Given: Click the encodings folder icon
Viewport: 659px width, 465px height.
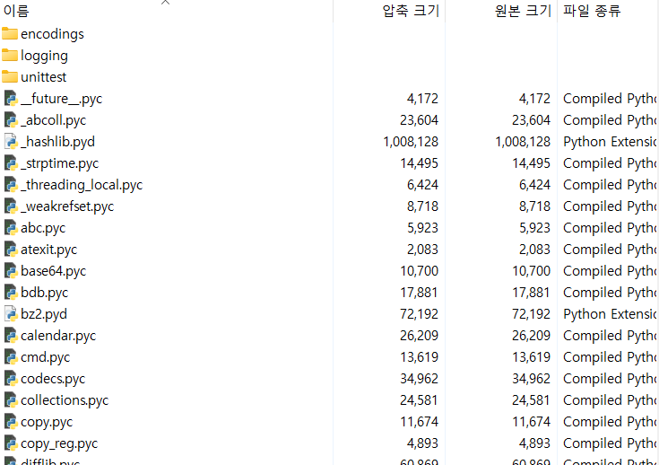Looking at the screenshot, I should point(10,34).
